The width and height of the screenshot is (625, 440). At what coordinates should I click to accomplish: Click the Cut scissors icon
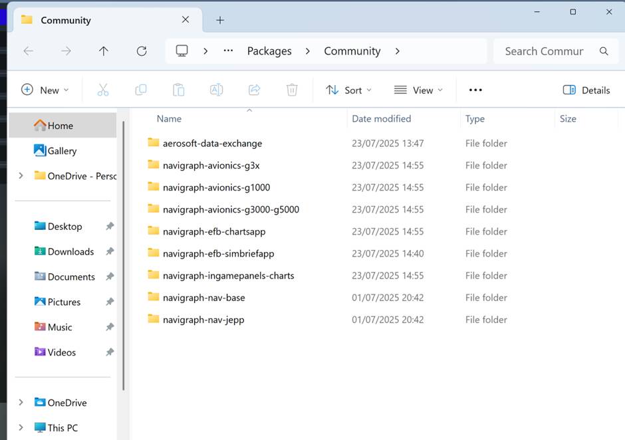[x=103, y=90]
